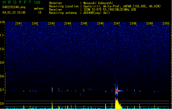Screen dimensions: 172x109
Task: Click the kHz axis unit label
Action: (x=2, y=22)
